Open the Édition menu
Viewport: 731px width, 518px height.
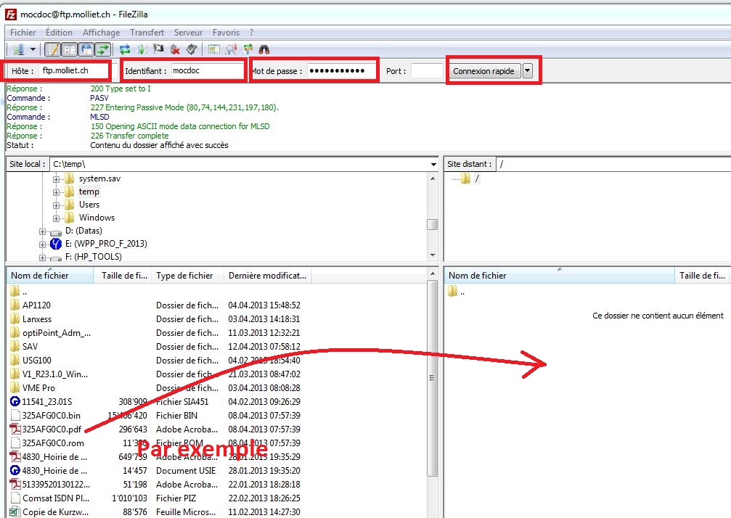[x=59, y=33]
